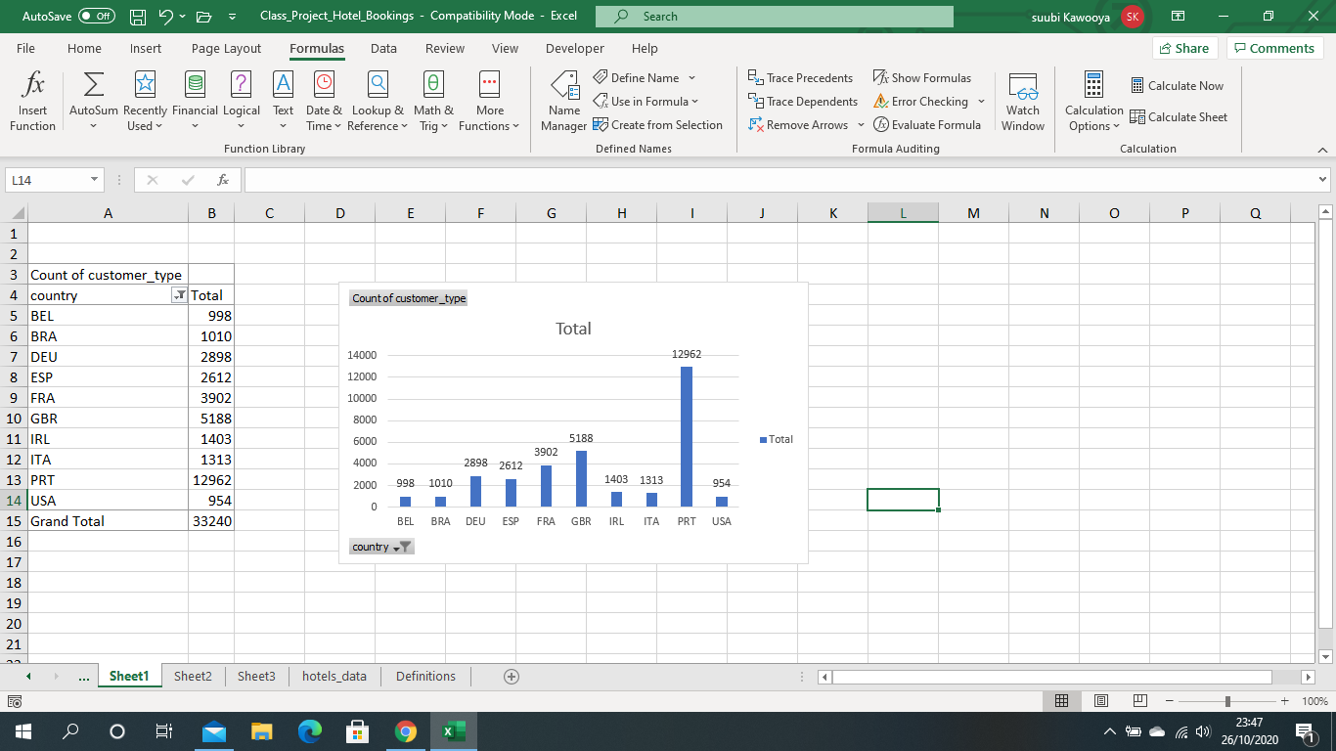Switch to Normal view in the status bar
This screenshot has height=751, width=1336.
[x=1062, y=701]
